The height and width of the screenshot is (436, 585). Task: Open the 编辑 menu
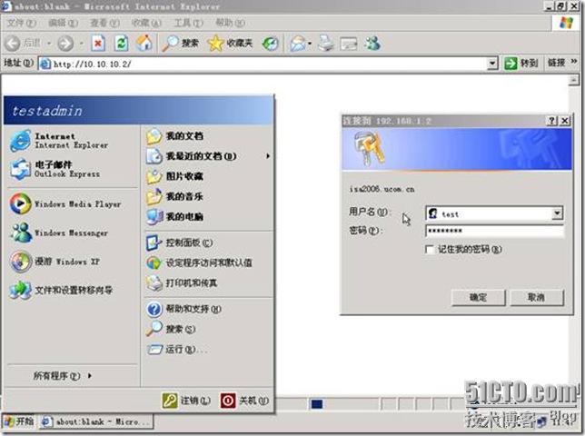(63, 23)
